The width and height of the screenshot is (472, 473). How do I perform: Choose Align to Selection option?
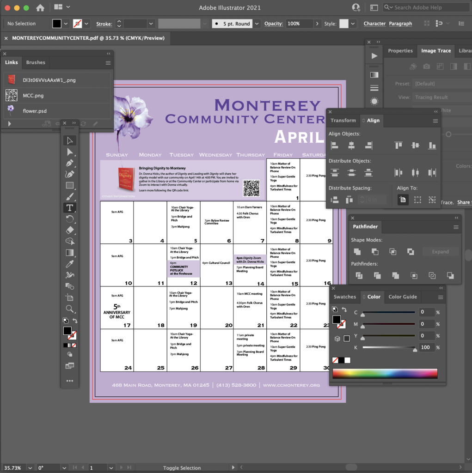click(417, 200)
